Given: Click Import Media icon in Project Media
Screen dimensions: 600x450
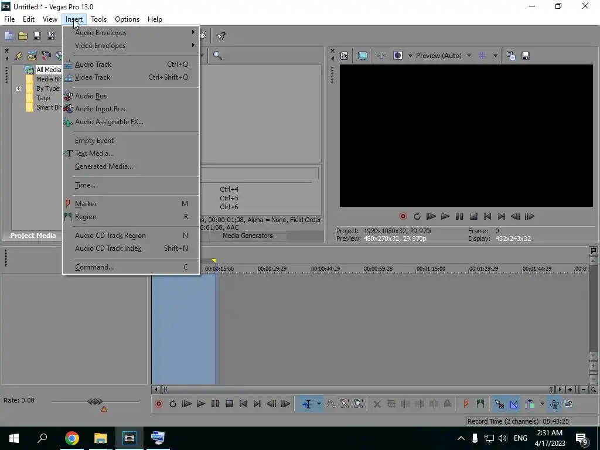Looking at the screenshot, I should tap(32, 56).
